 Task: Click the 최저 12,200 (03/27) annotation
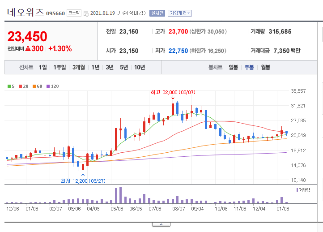pyautogui.click(x=83, y=181)
